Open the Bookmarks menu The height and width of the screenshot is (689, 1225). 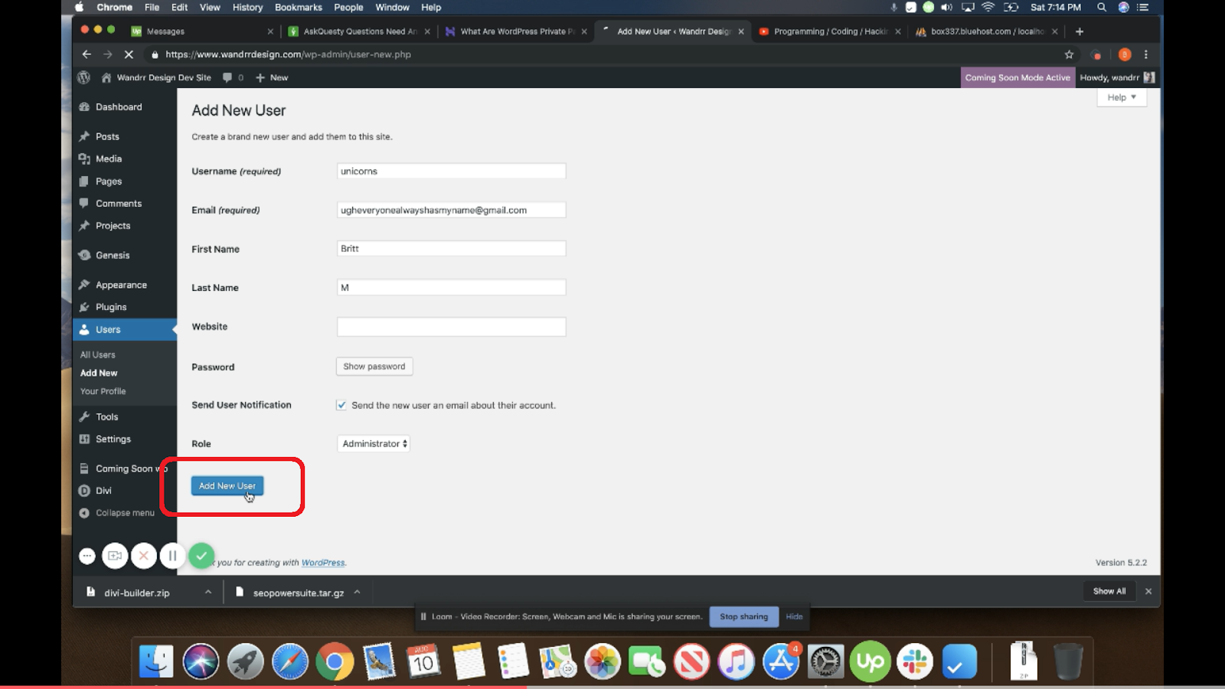[x=299, y=7]
